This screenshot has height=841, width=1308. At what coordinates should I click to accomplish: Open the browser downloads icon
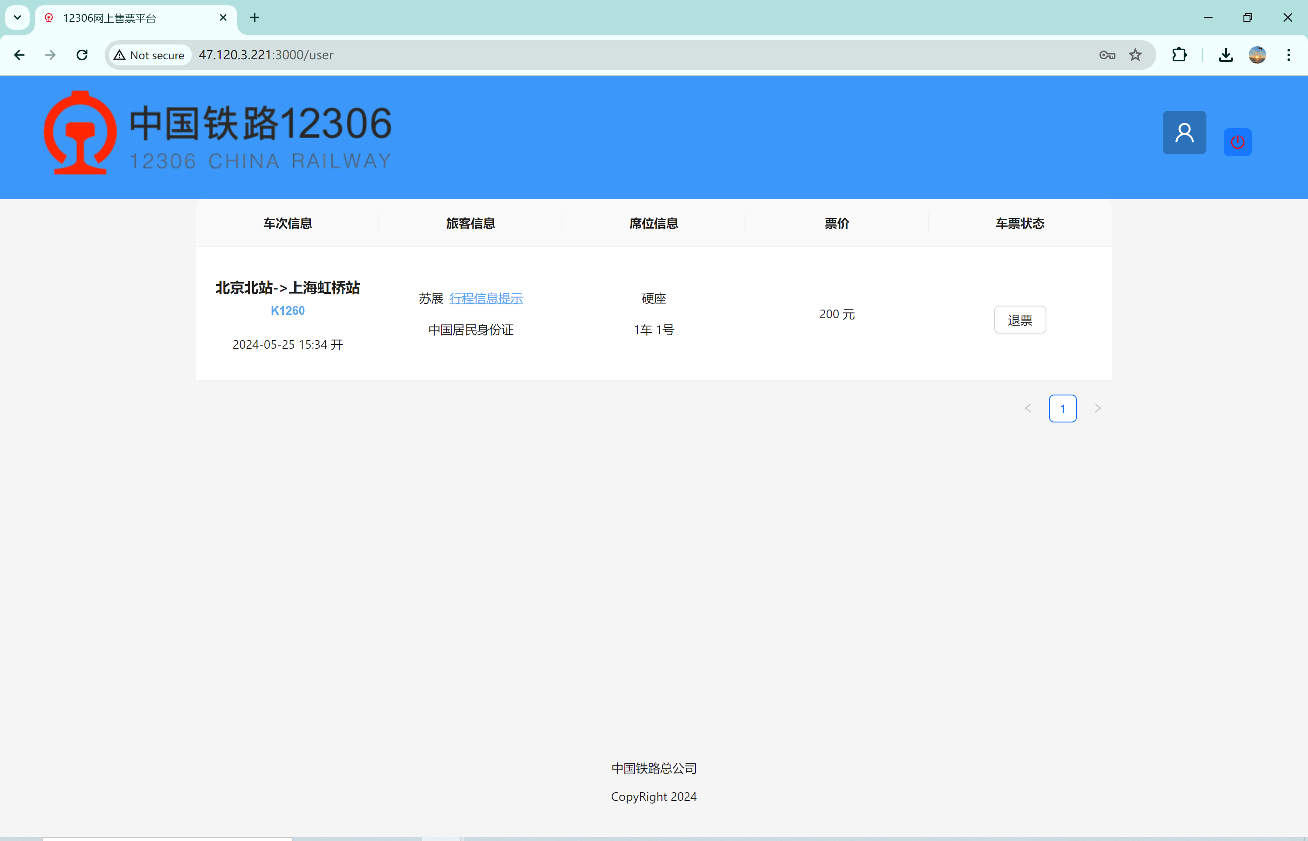[1226, 55]
